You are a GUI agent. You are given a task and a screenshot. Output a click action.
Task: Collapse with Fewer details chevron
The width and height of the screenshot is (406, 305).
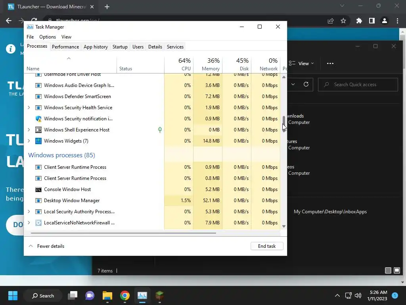coord(31,246)
